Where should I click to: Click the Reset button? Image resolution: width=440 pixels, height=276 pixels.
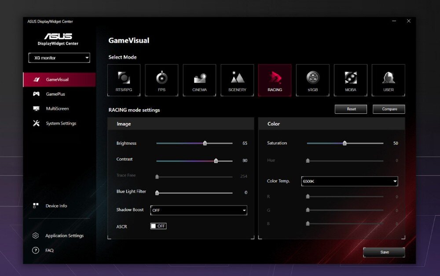click(x=351, y=109)
